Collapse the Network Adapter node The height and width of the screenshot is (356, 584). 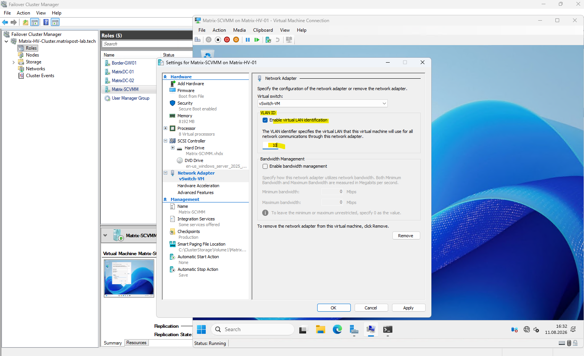(165, 173)
